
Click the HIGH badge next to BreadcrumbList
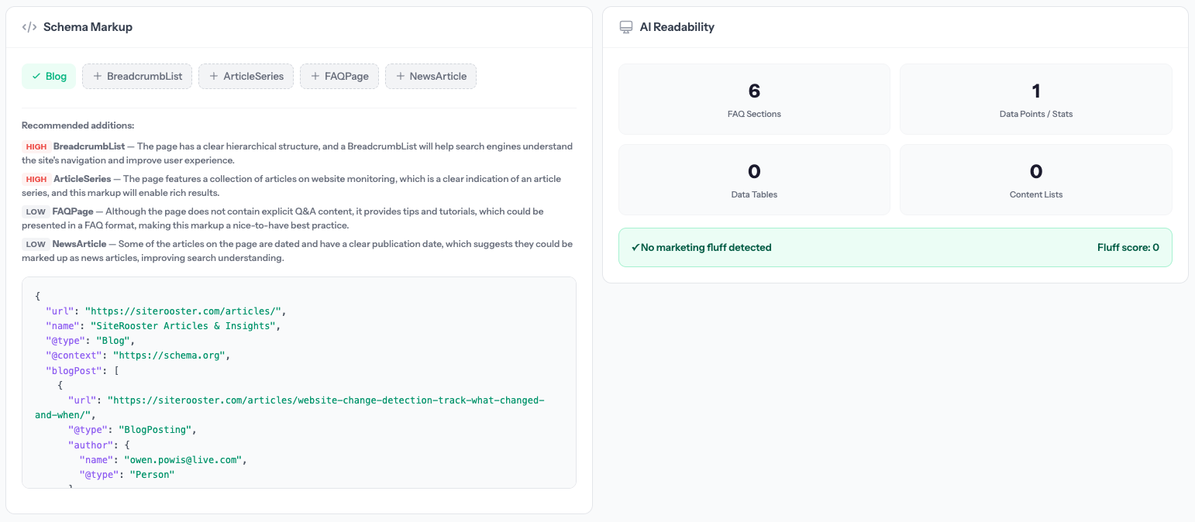[35, 146]
